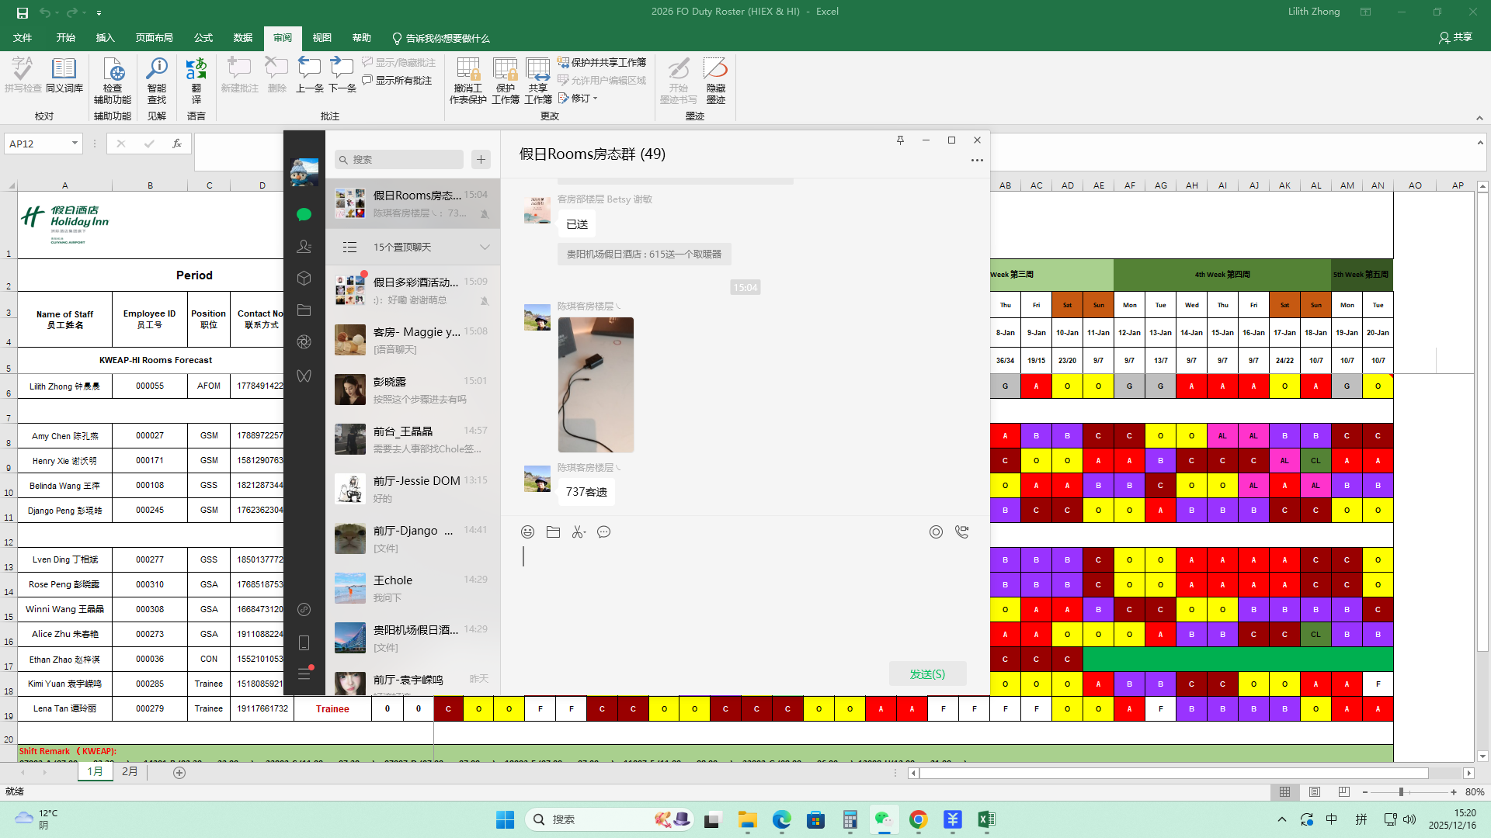
Task: Open the charger photo thumbnail in chat
Action: click(596, 385)
